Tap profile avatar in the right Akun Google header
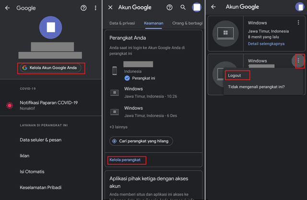 pos(300,7)
